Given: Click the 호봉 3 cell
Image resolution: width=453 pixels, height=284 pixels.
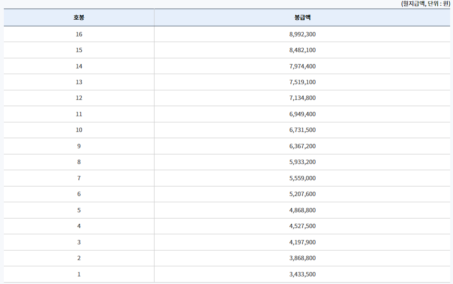Looking at the screenshot, I should 79,242.
